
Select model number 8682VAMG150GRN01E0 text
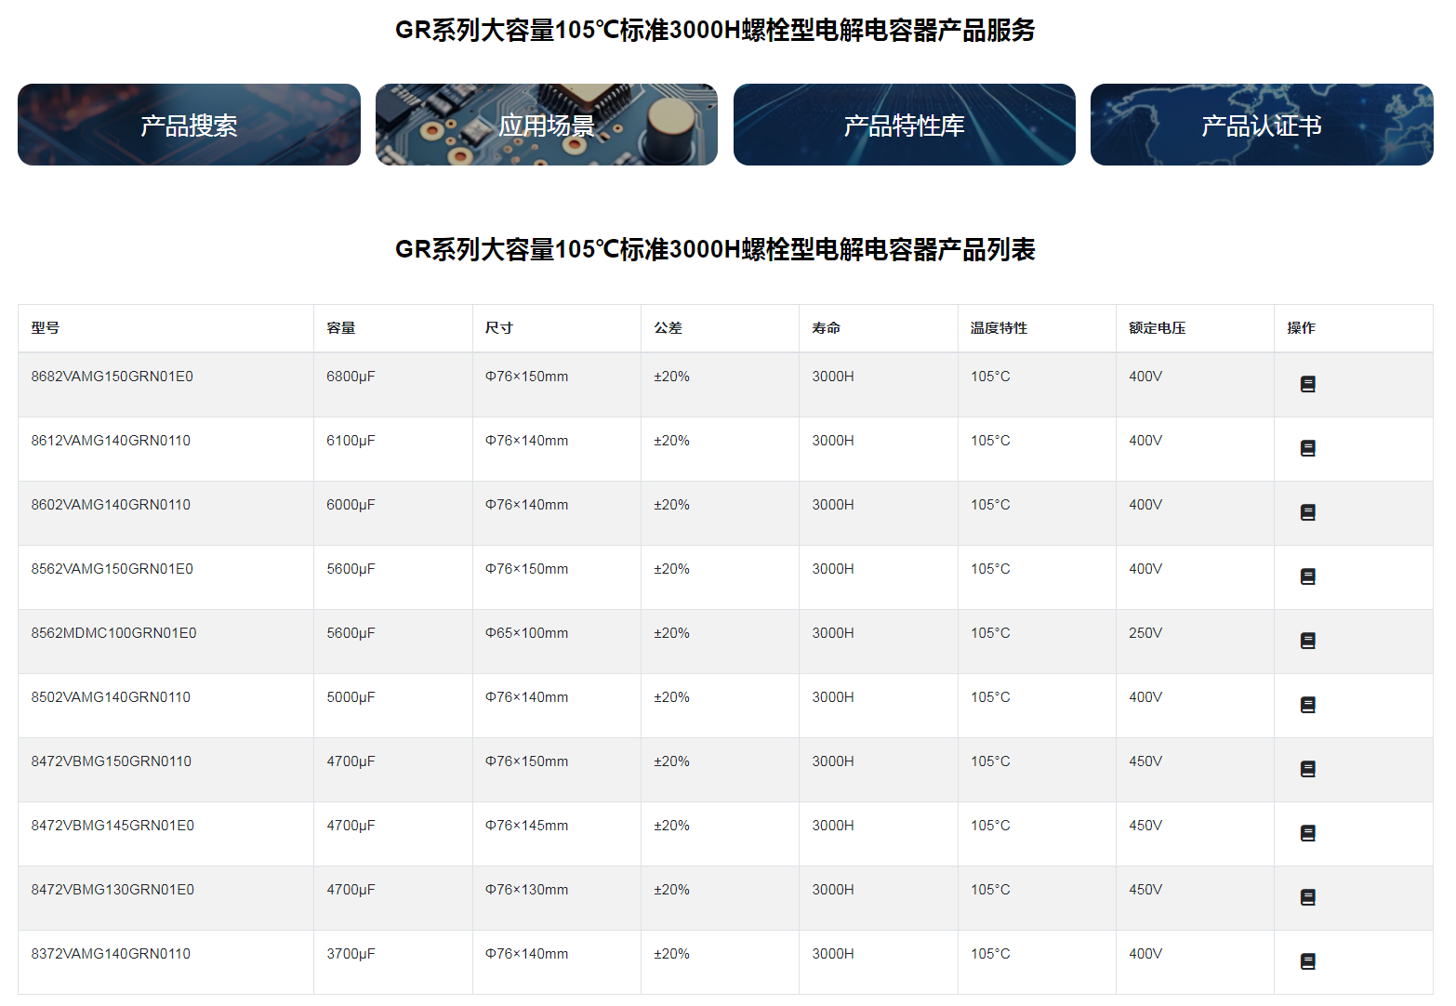point(113,377)
